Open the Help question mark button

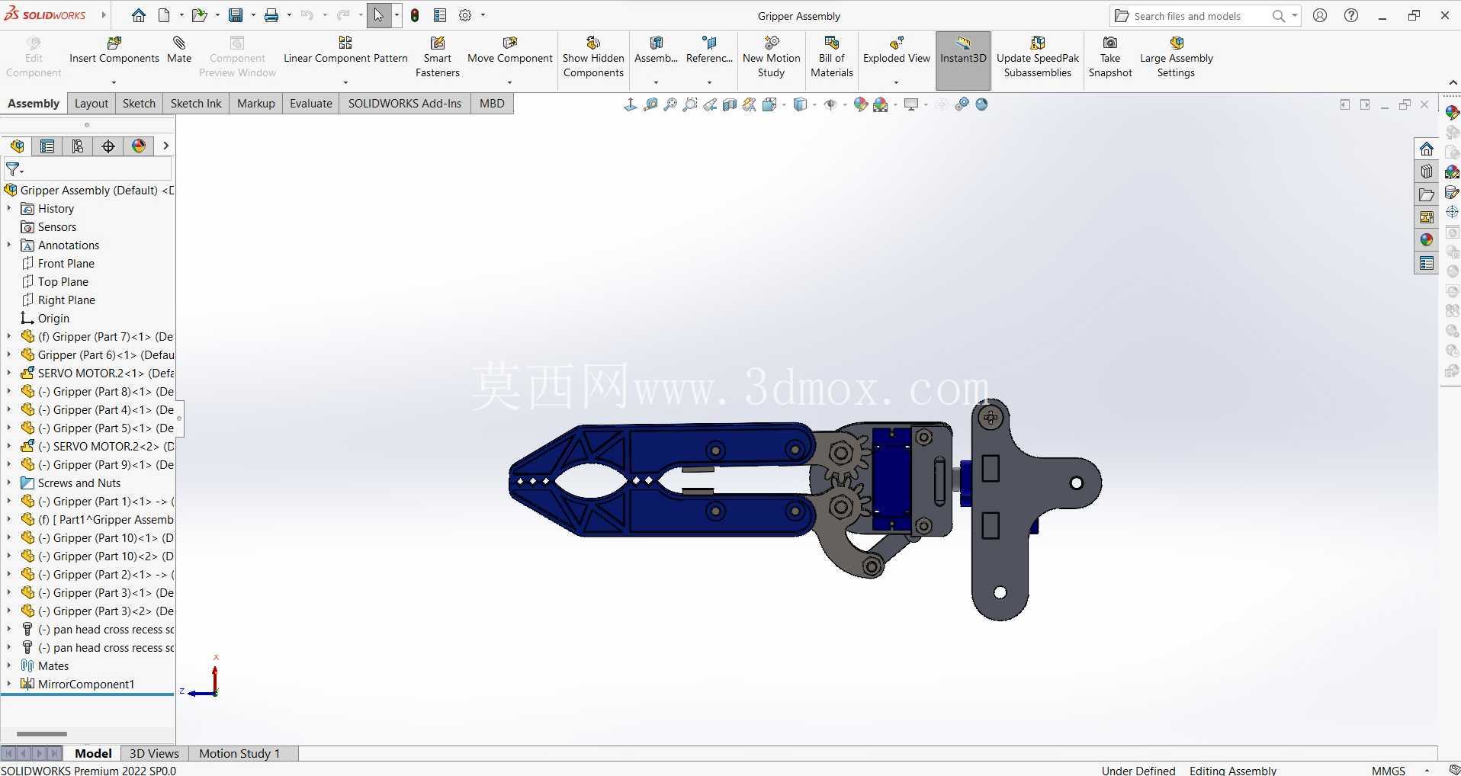tap(1351, 15)
